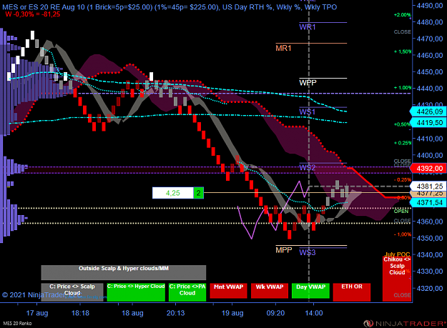Click the 'C: Price <> Hyper Cloud' green box
The image size is (447, 328).
click(x=136, y=292)
